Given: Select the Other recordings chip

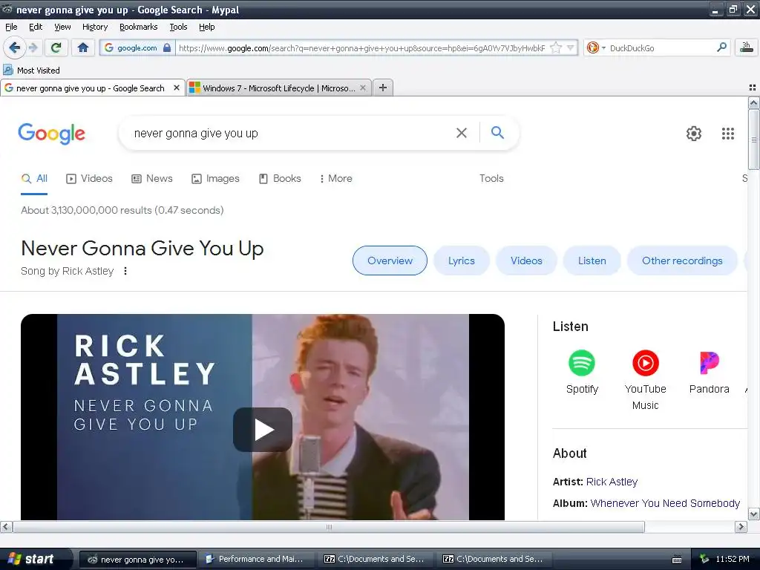Looking at the screenshot, I should pyautogui.click(x=682, y=261).
